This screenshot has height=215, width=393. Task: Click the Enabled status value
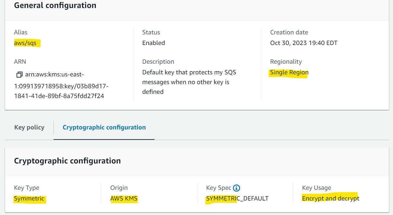pos(154,43)
